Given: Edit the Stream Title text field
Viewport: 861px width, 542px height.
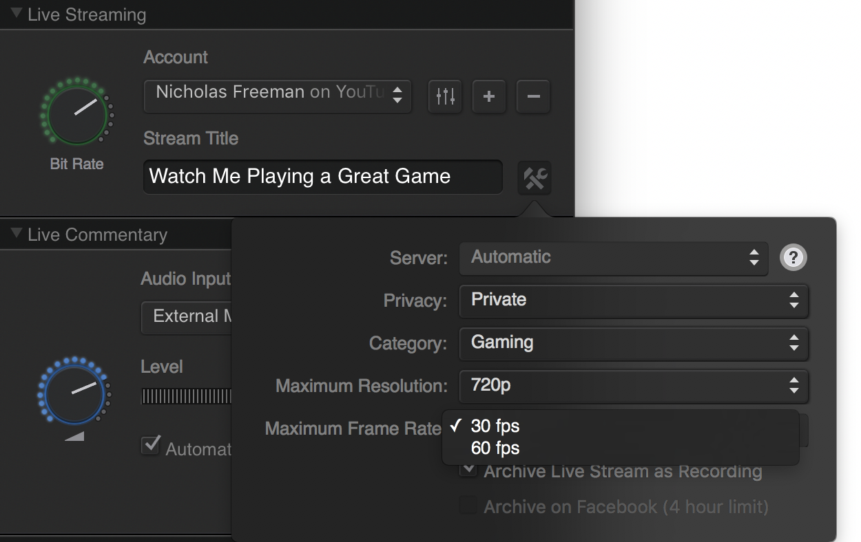Looking at the screenshot, I should coord(322,177).
